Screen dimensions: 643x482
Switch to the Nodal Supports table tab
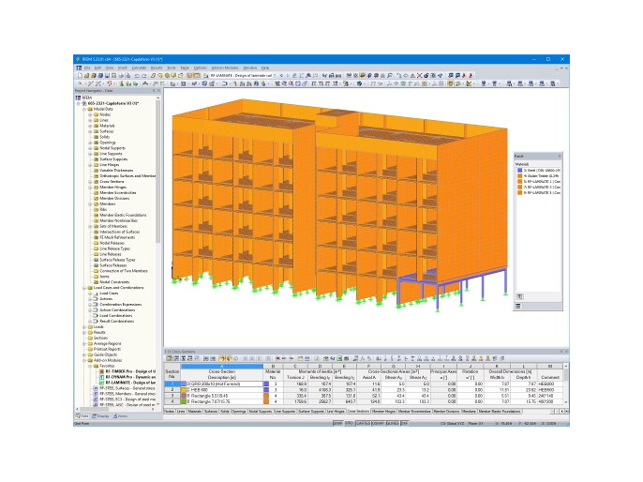coord(261,412)
